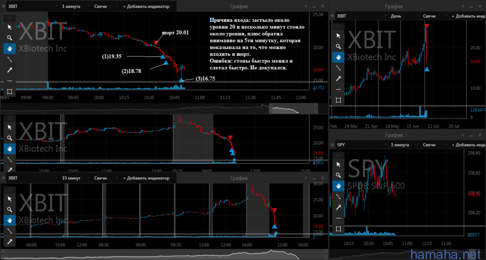Click 'шорт 20.01' red marker on 1-minute chart
Image resolution: width=486 pixels, height=260 pixels.
pos(155,43)
